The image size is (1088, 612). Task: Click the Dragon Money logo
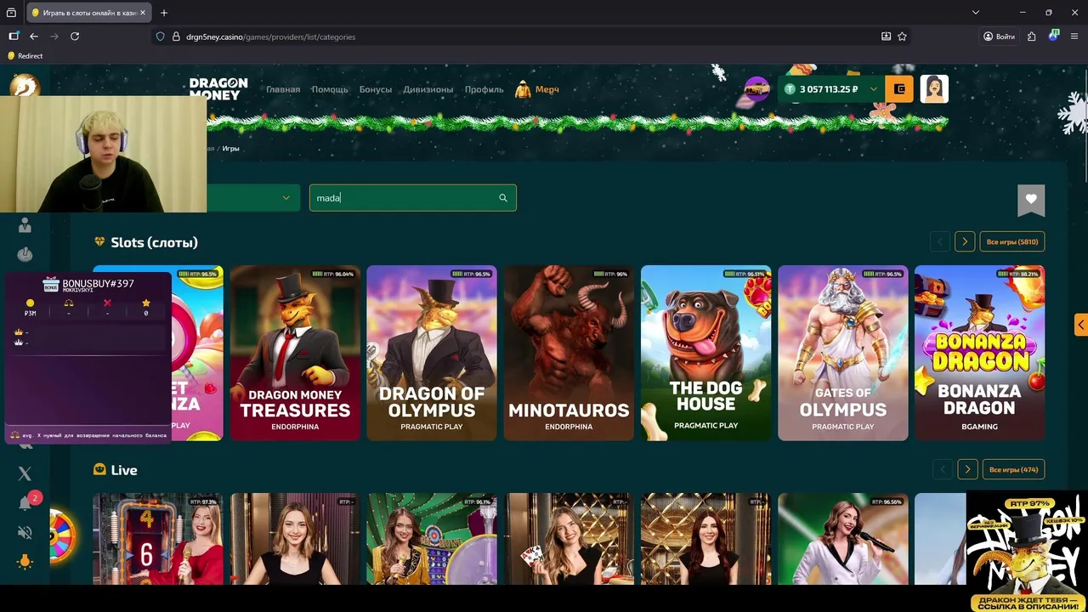tap(218, 88)
